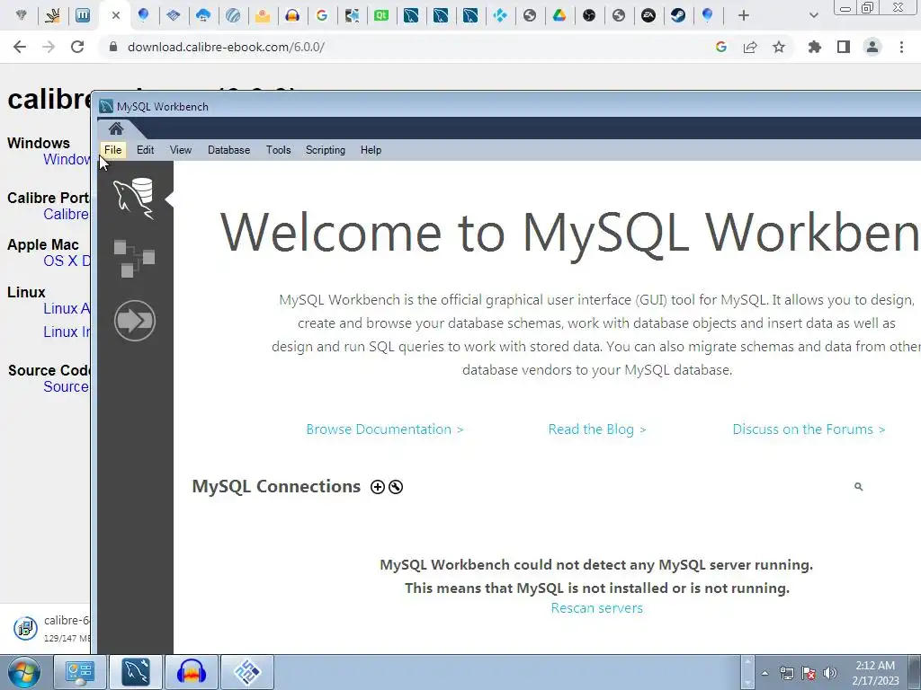This screenshot has height=690, width=921.
Task: Open the File menu in MySQL Workbench
Action: [112, 150]
